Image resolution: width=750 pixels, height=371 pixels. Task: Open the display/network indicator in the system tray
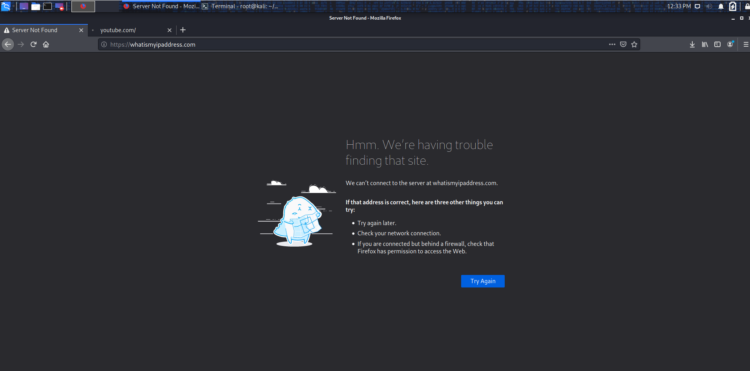697,6
